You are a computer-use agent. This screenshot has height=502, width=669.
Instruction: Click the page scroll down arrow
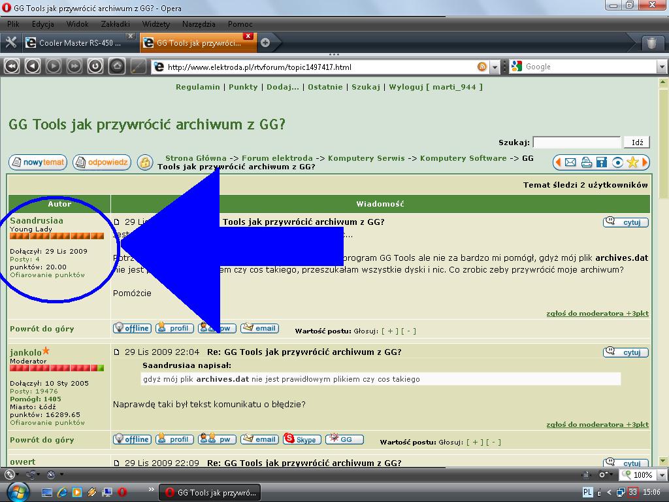[x=662, y=461]
